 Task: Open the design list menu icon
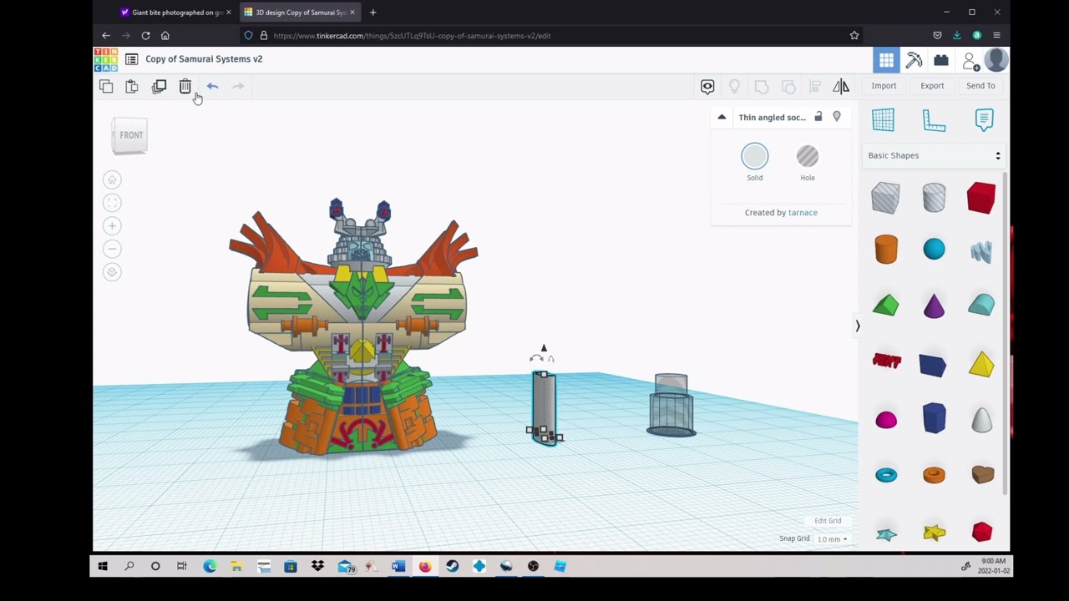[x=131, y=59]
